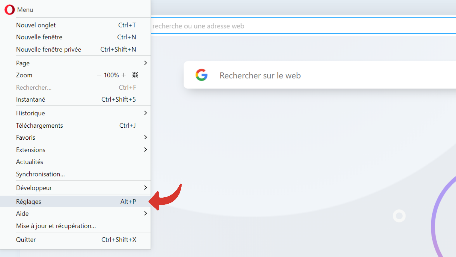
Task: Decrease zoom with the minus button
Action: click(x=99, y=75)
